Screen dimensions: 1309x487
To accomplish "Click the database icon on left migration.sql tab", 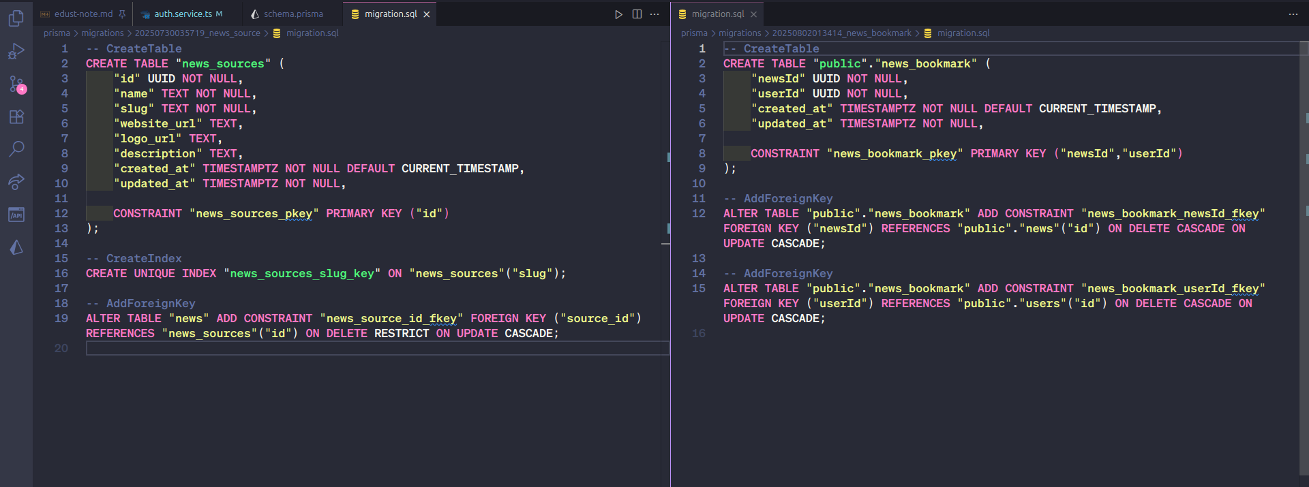I will pos(355,14).
